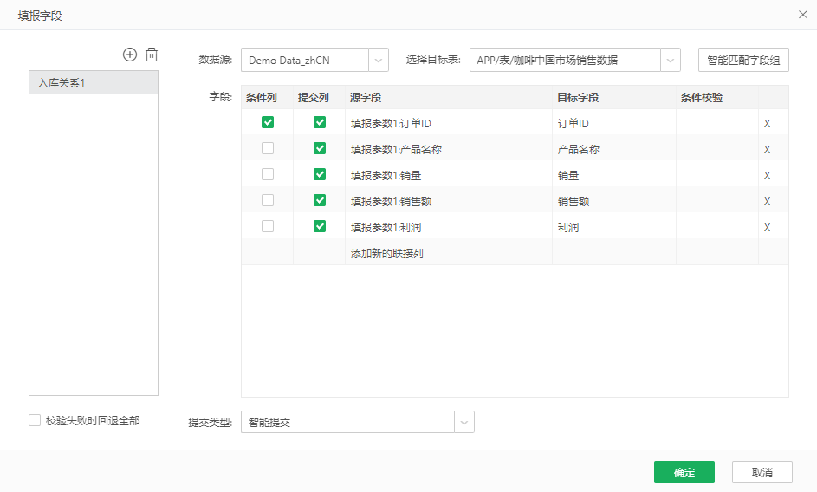The width and height of the screenshot is (817, 492).
Task: Click the APP/表/咖啡中国市场销售数据 target table field
Action: (566, 61)
